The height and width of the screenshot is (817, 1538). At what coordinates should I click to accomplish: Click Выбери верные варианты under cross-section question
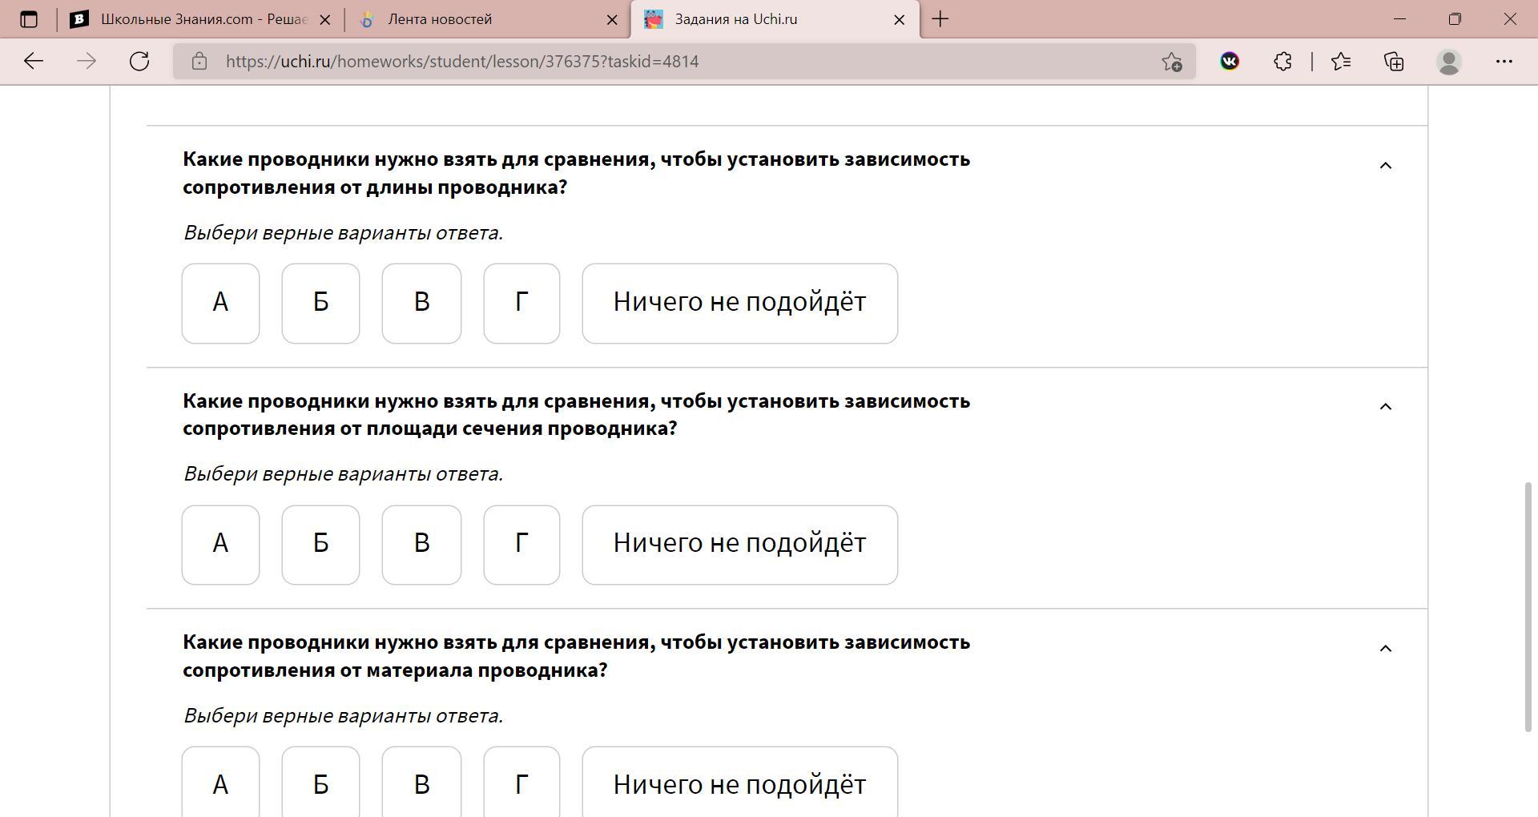[x=343, y=474]
